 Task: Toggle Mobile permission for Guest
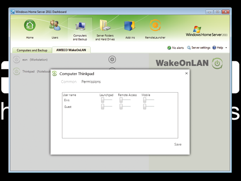(x=149, y=106)
